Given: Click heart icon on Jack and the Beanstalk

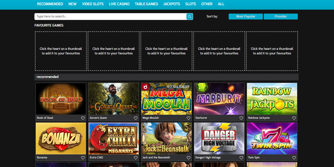Looking at the screenshot, I should (x=188, y=158).
